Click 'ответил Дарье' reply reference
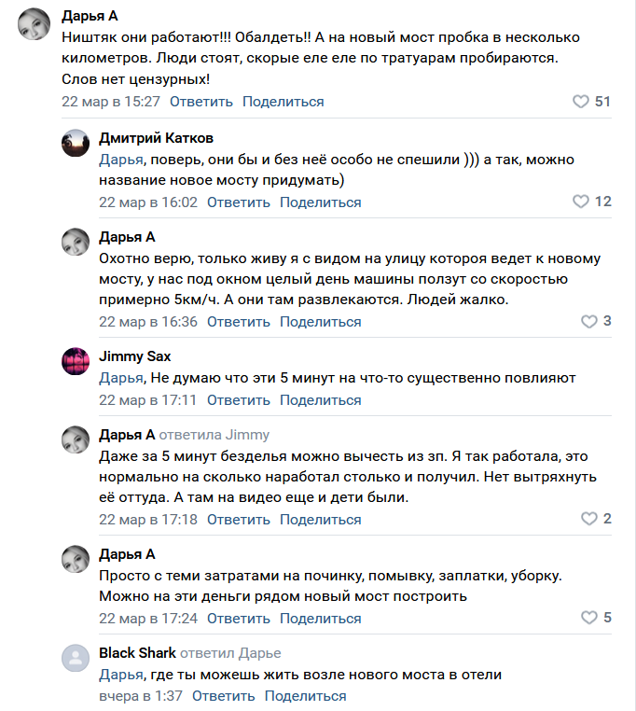Image resolution: width=636 pixels, height=711 pixels. click(230, 653)
